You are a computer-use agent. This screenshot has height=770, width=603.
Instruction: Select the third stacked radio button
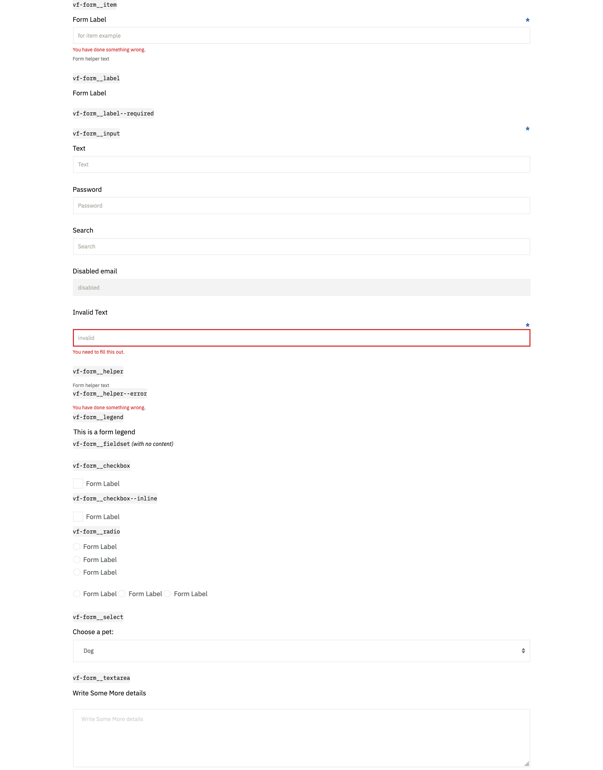tap(77, 572)
